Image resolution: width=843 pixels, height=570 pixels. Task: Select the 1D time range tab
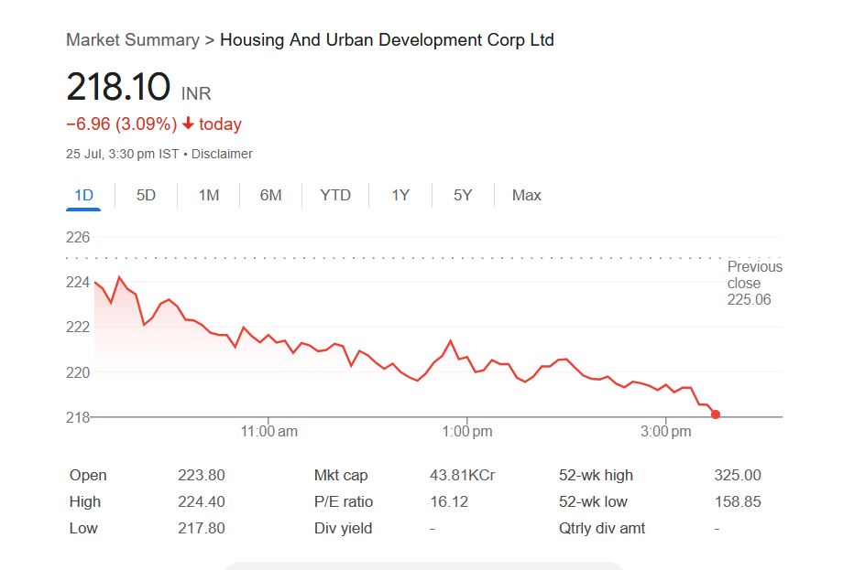[x=83, y=195]
